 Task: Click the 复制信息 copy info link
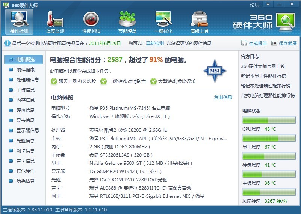[x=223, y=97]
